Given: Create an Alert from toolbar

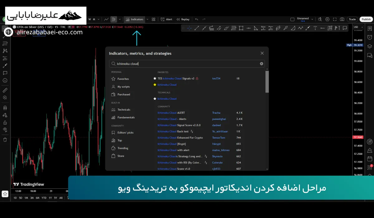Looking at the screenshot, I should 166,19.
